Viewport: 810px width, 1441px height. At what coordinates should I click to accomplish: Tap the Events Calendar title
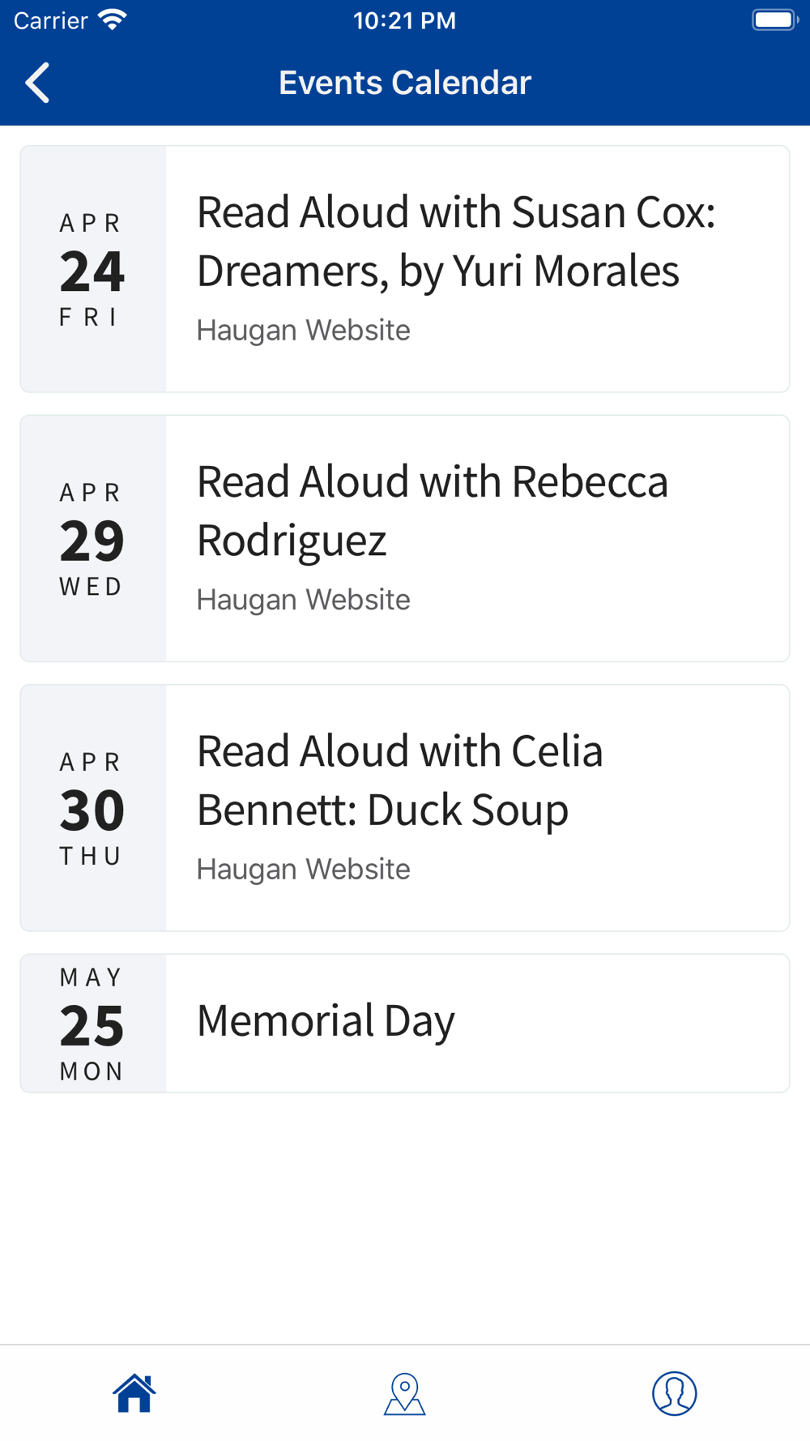[x=405, y=83]
